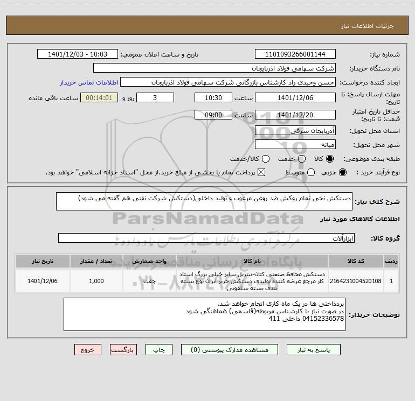Viewport: 415px width, 401px height.
Task: Click row number 1 cell in table
Action: tap(391, 281)
